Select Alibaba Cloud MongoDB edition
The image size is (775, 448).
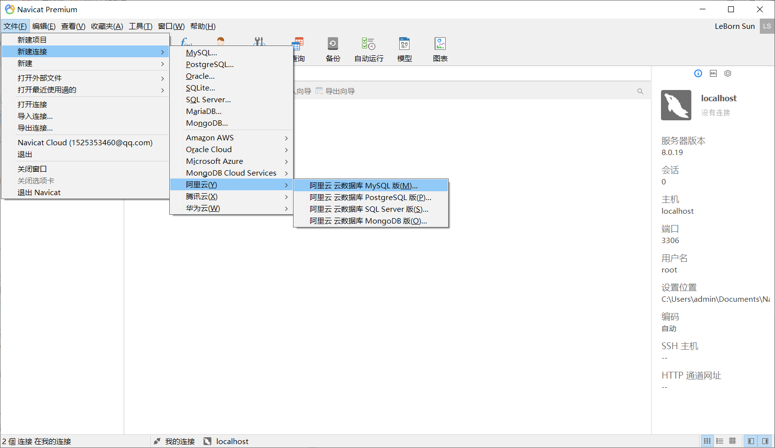(x=371, y=221)
